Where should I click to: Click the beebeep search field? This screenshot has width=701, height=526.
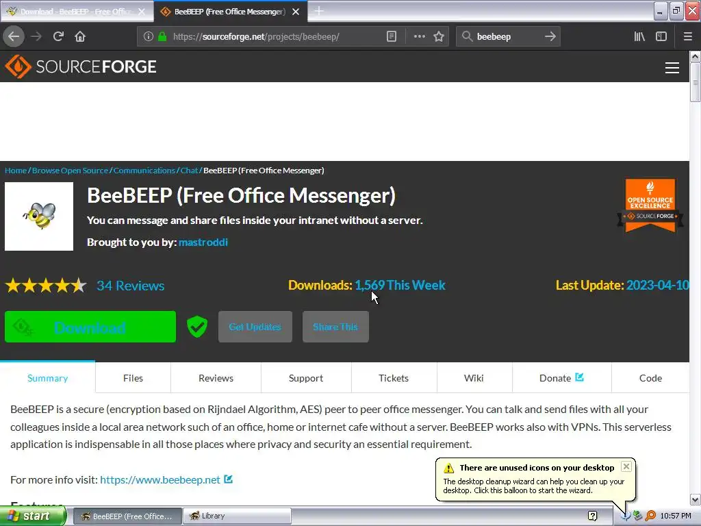(507, 37)
